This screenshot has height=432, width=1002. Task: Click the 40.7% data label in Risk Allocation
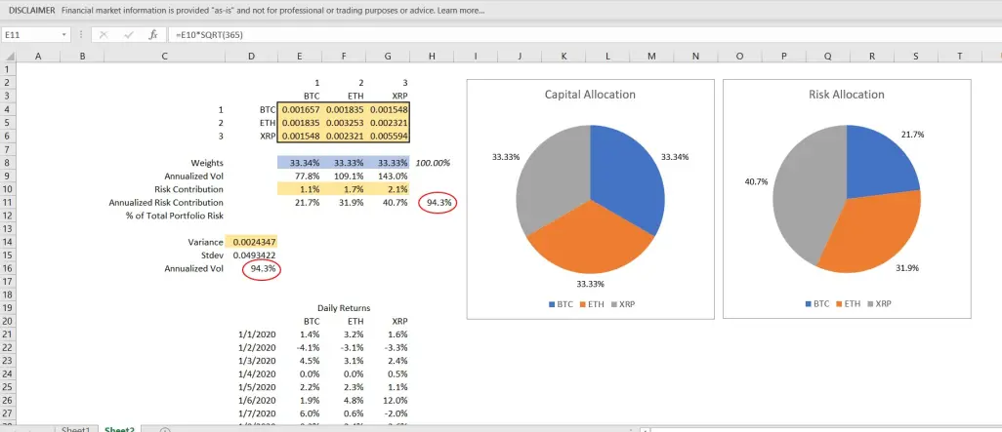757,181
